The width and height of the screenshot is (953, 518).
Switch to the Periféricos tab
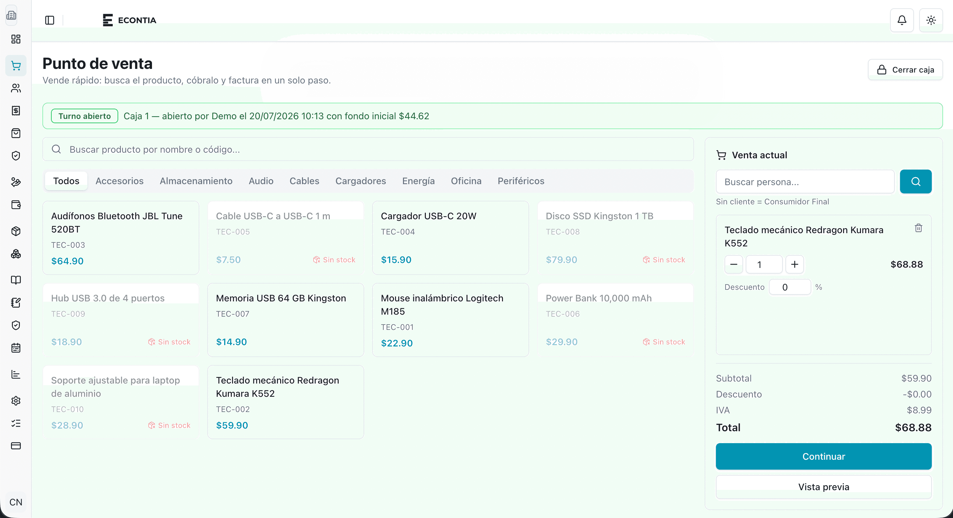(x=521, y=181)
